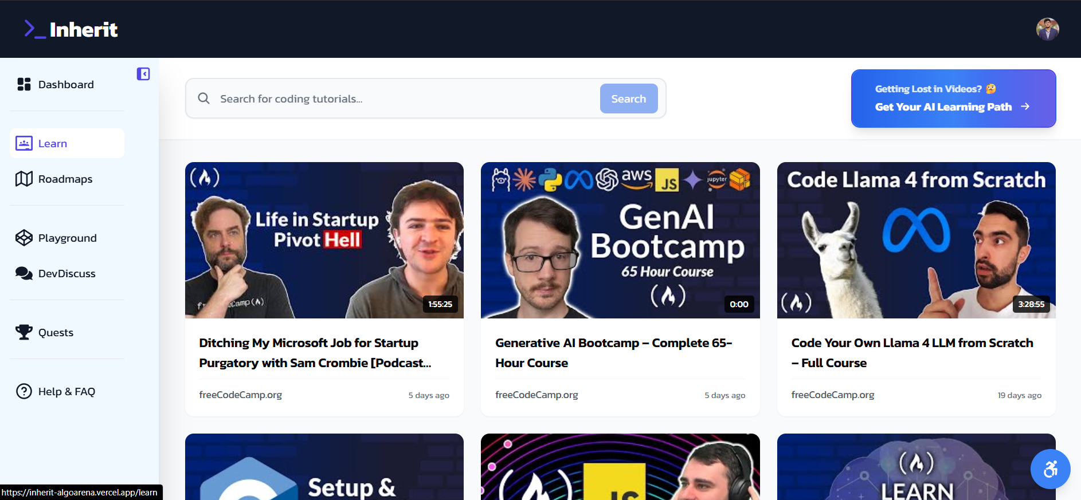Click the Ditching My Microsoft Job title
The height and width of the screenshot is (500, 1081).
pos(315,353)
